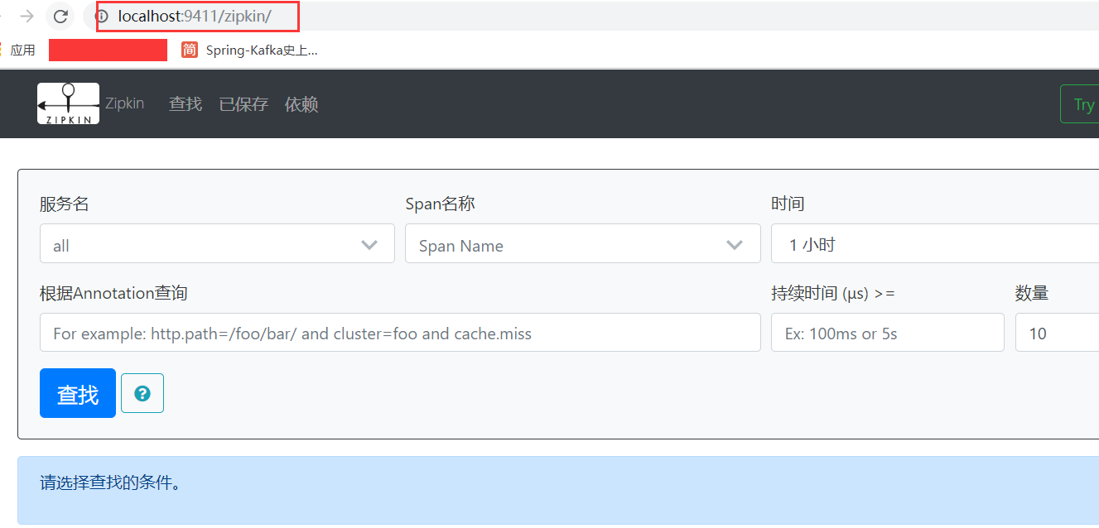The image size is (1099, 528).
Task: Click the 请选择查找的条件。 message
Action: (110, 482)
